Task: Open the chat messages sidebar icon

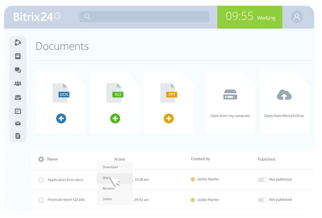Action: tap(18, 70)
